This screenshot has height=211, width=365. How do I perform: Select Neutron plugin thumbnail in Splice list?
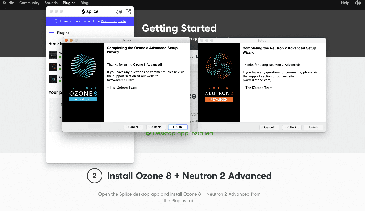tap(53, 67)
